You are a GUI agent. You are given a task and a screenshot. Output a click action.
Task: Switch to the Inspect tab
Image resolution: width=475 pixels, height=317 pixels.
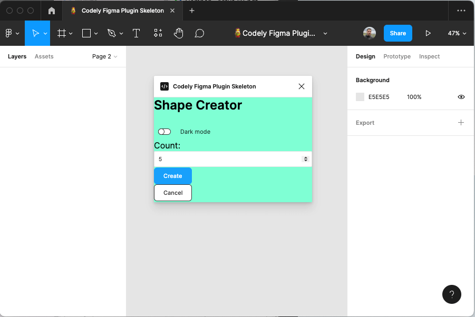[429, 56]
